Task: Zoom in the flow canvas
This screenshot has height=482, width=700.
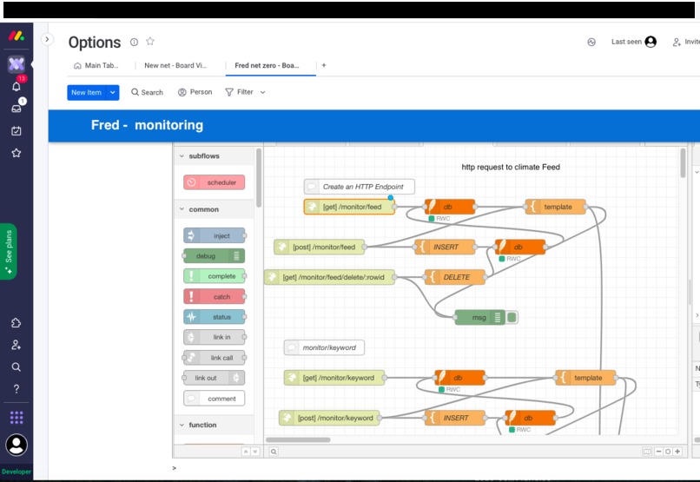Action: click(677, 452)
